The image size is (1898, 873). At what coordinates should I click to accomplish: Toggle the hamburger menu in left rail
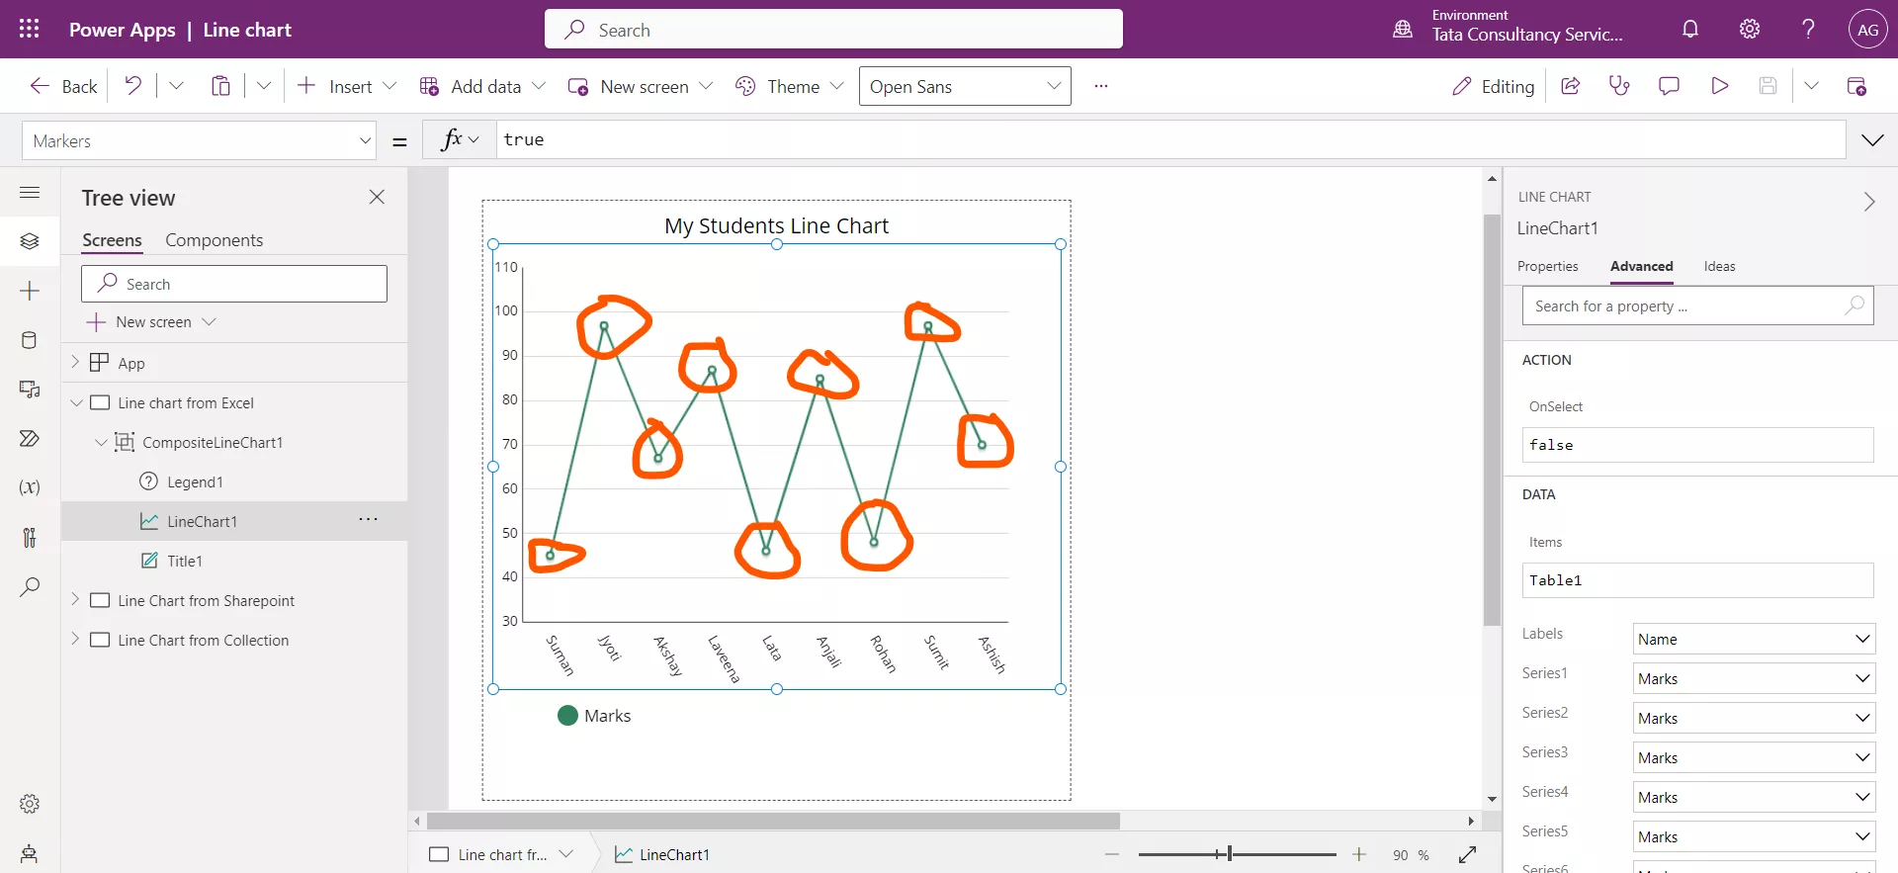[x=30, y=192]
